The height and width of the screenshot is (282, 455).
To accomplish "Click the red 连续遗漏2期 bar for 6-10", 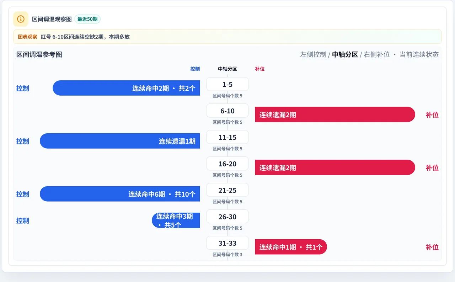I will pos(335,115).
